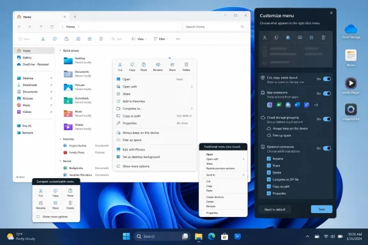
Task: Select Set as desktop background
Action: pos(155,157)
